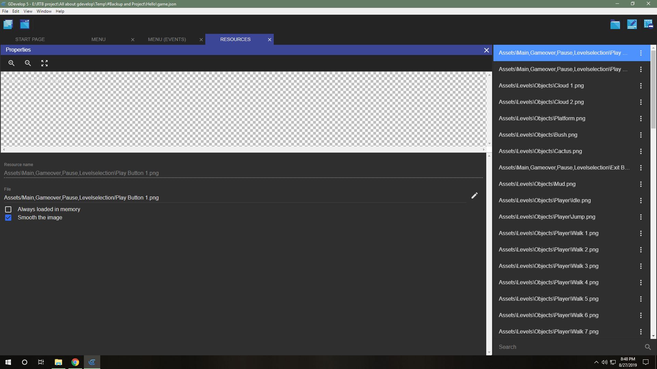This screenshot has height=369, width=657.
Task: Open options menu for Mud.png
Action: coord(641,184)
